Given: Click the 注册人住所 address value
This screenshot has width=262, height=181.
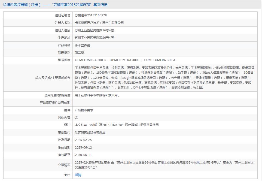Looking at the screenshot, I should click(x=94, y=30).
